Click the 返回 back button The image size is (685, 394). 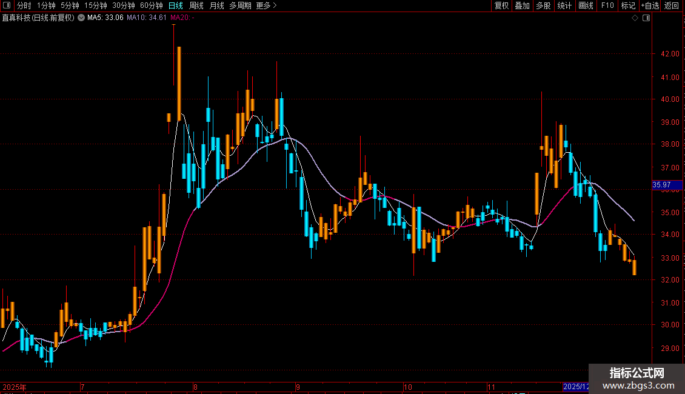(x=672, y=5)
